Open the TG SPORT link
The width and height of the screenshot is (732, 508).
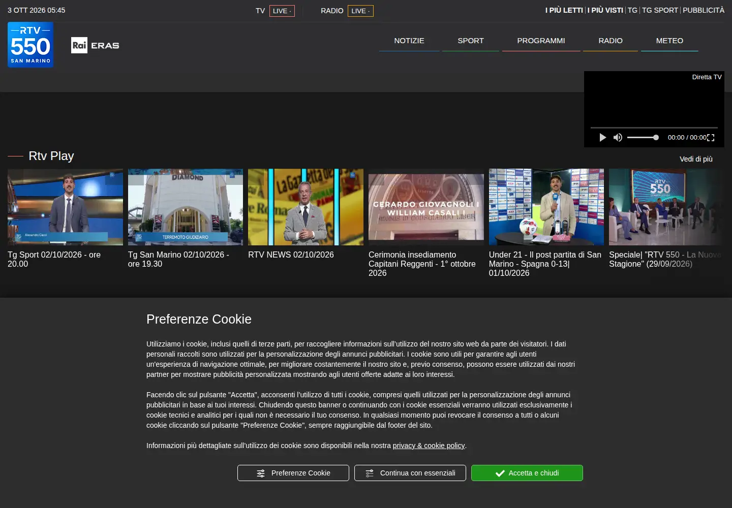click(x=660, y=10)
